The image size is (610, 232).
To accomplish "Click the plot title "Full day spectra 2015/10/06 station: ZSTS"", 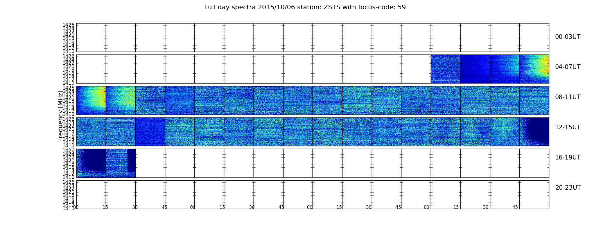I will tap(305, 7).
